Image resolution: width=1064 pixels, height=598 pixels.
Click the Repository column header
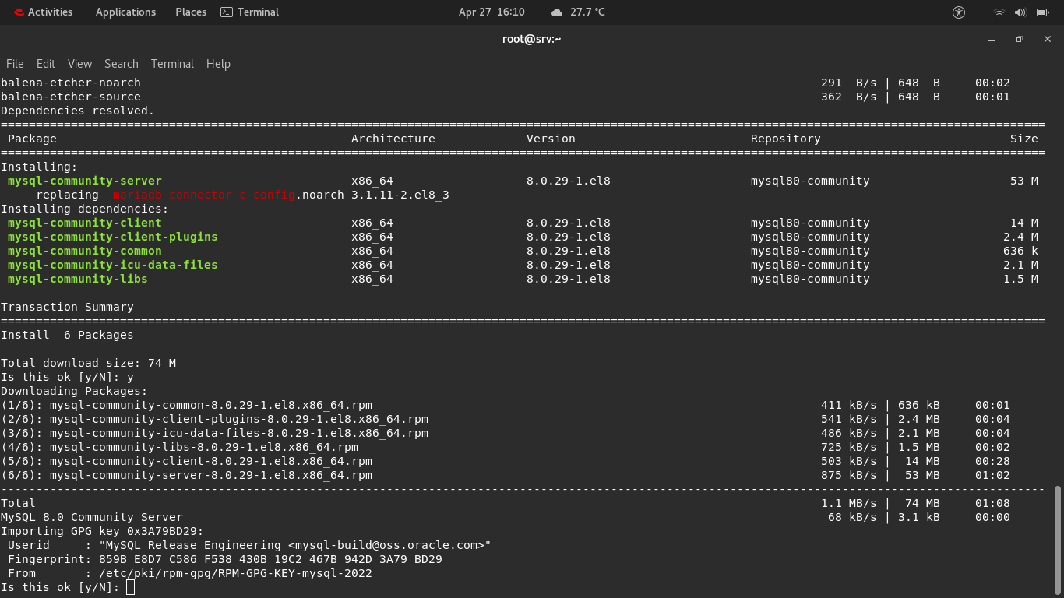click(786, 139)
